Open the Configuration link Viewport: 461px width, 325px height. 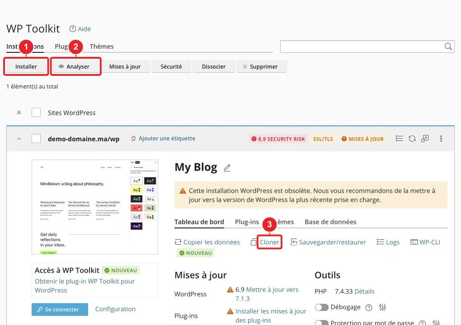115,309
